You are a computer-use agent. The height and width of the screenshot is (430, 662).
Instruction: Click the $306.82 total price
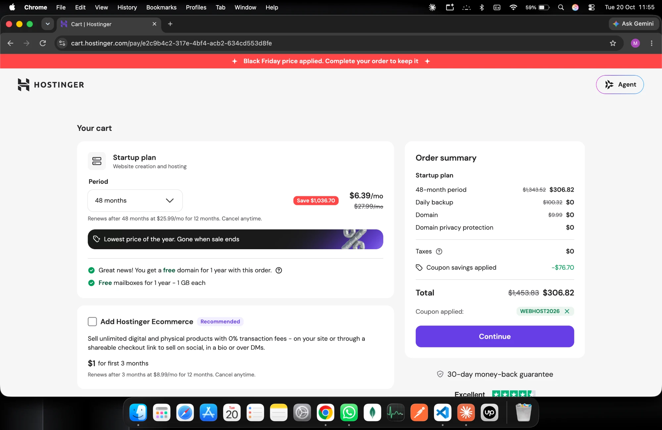[x=558, y=293]
